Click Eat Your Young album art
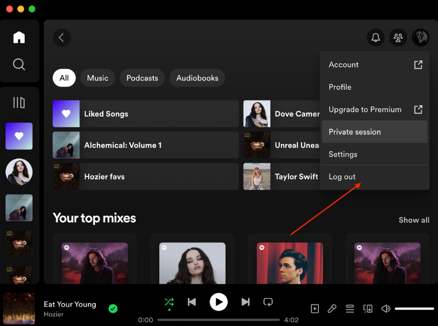Screen dimensions: 438x326 tap(19, 308)
